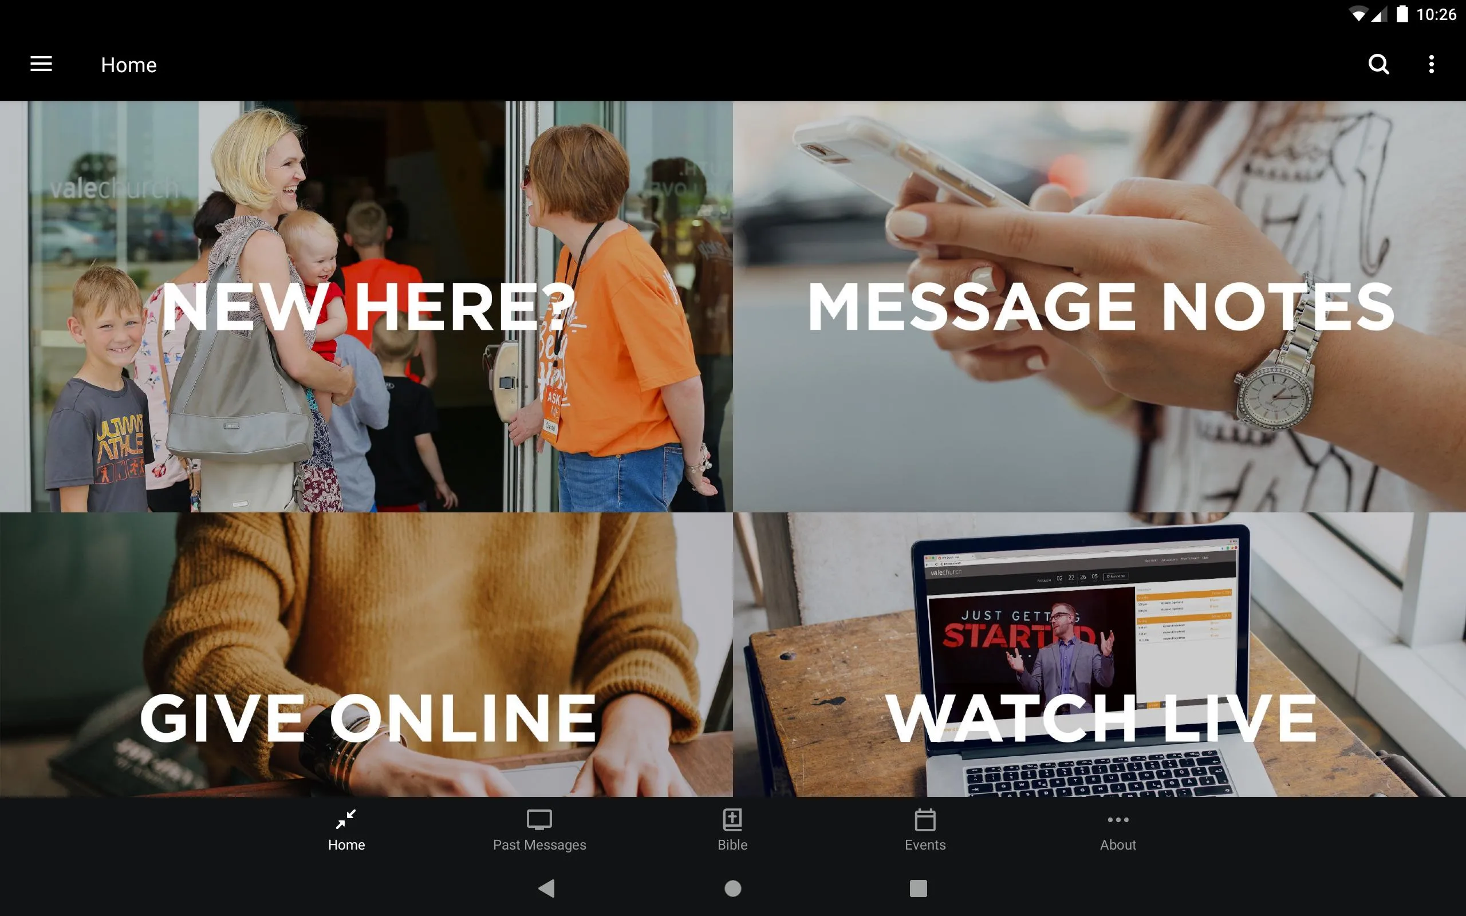
Task: Switch to Past Messages tab
Action: tap(539, 830)
